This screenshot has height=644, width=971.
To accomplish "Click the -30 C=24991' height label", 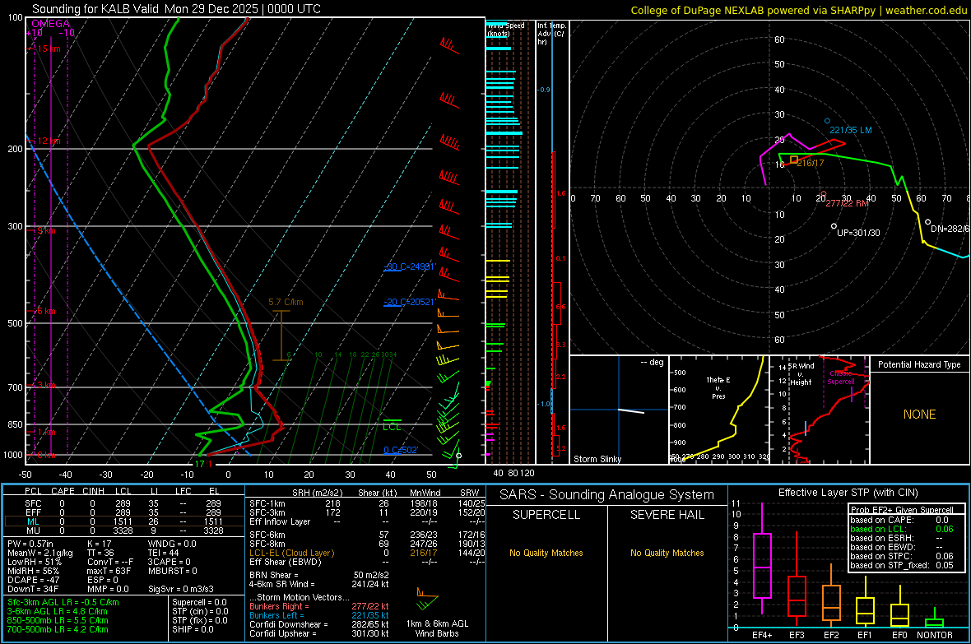I will point(409,266).
